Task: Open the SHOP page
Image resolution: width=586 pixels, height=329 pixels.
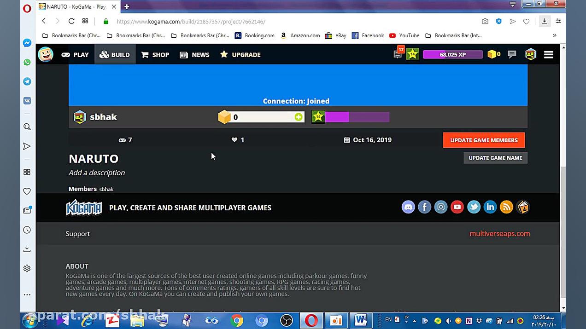Action: click(x=155, y=54)
